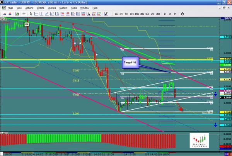Set the chart to Weekly (W) timeframe
Screen dimensions: 232x156
click(x=170, y=14)
